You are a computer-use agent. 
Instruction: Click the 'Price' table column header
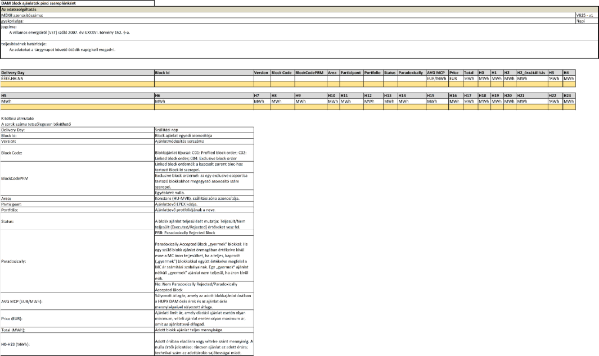point(456,72)
